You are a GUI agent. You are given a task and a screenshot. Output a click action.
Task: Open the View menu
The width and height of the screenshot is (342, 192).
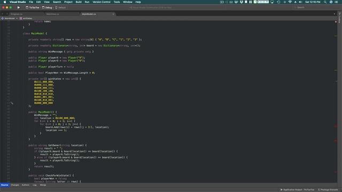coord(46,2)
